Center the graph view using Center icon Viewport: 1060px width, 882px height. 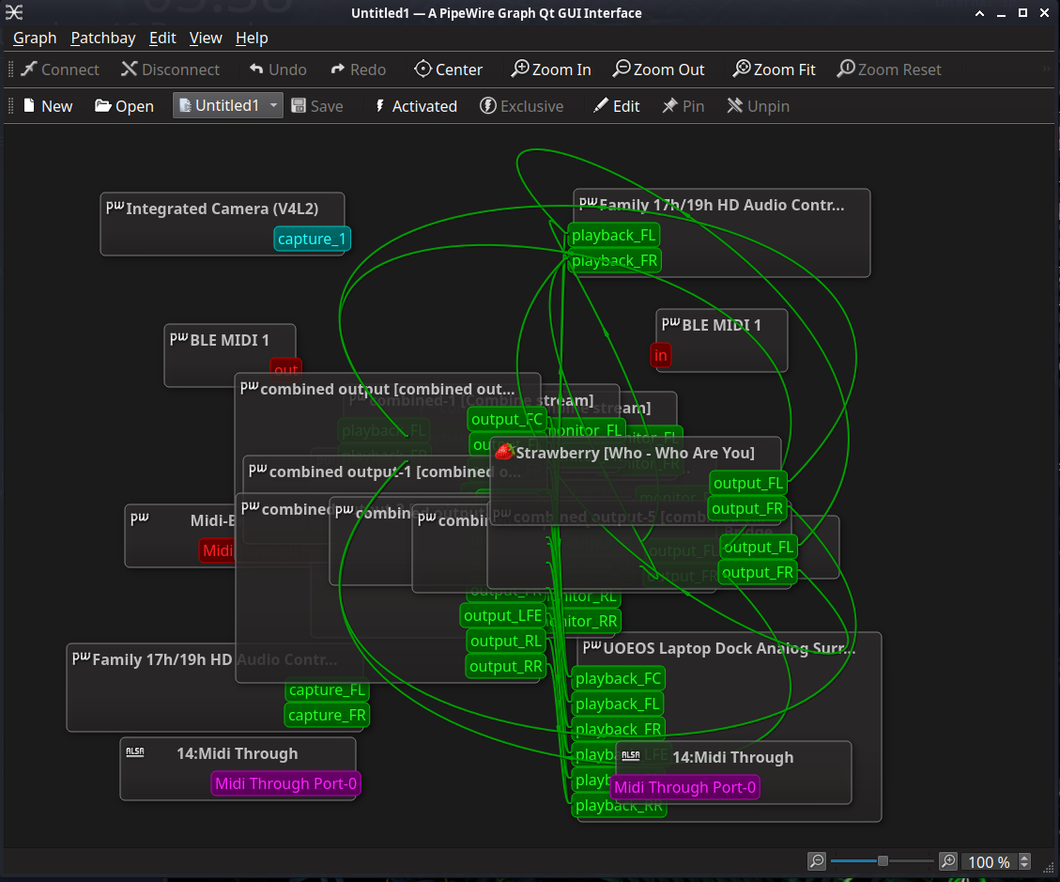pos(423,70)
